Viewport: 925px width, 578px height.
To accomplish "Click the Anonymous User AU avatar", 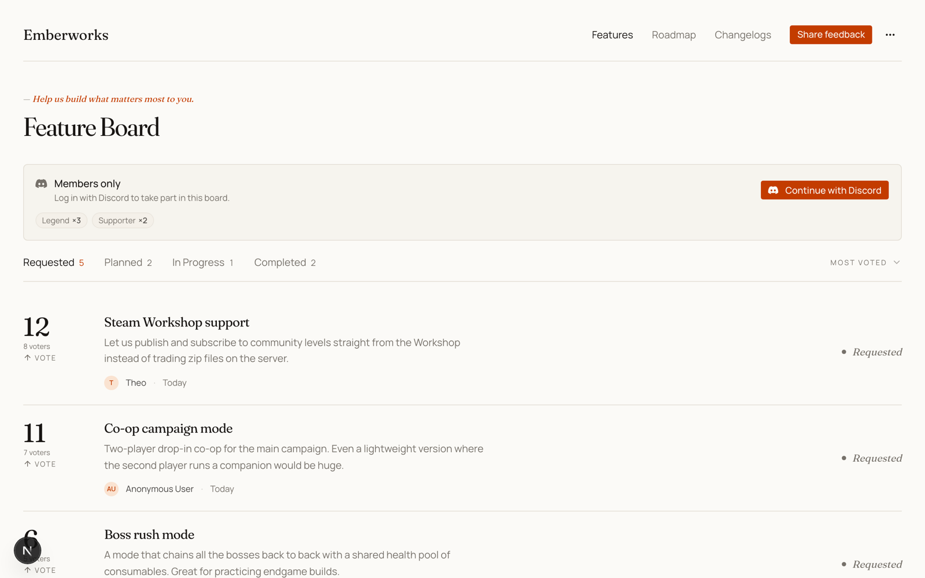I will [x=111, y=489].
